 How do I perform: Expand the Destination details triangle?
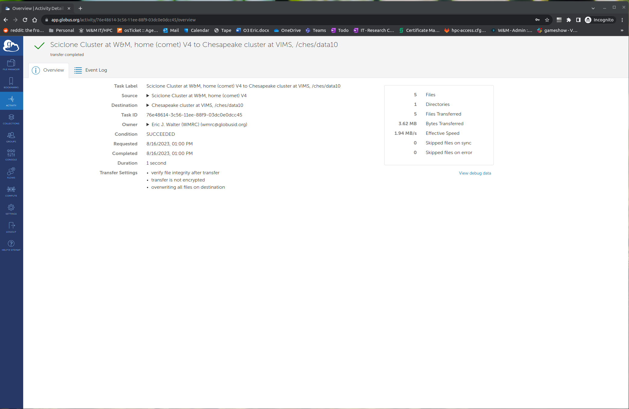tap(148, 105)
